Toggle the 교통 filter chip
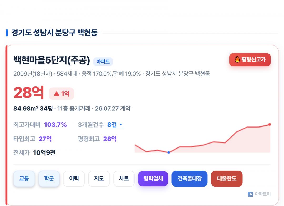The image size is (284, 206). pyautogui.click(x=24, y=178)
